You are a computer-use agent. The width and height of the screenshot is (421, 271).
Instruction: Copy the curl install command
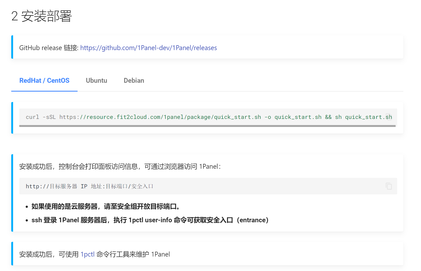coord(389,117)
